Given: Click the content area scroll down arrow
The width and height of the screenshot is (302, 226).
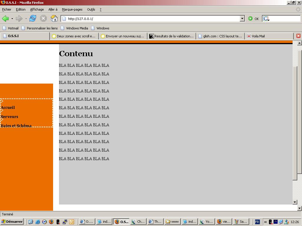Looking at the screenshot, I should point(295,202).
